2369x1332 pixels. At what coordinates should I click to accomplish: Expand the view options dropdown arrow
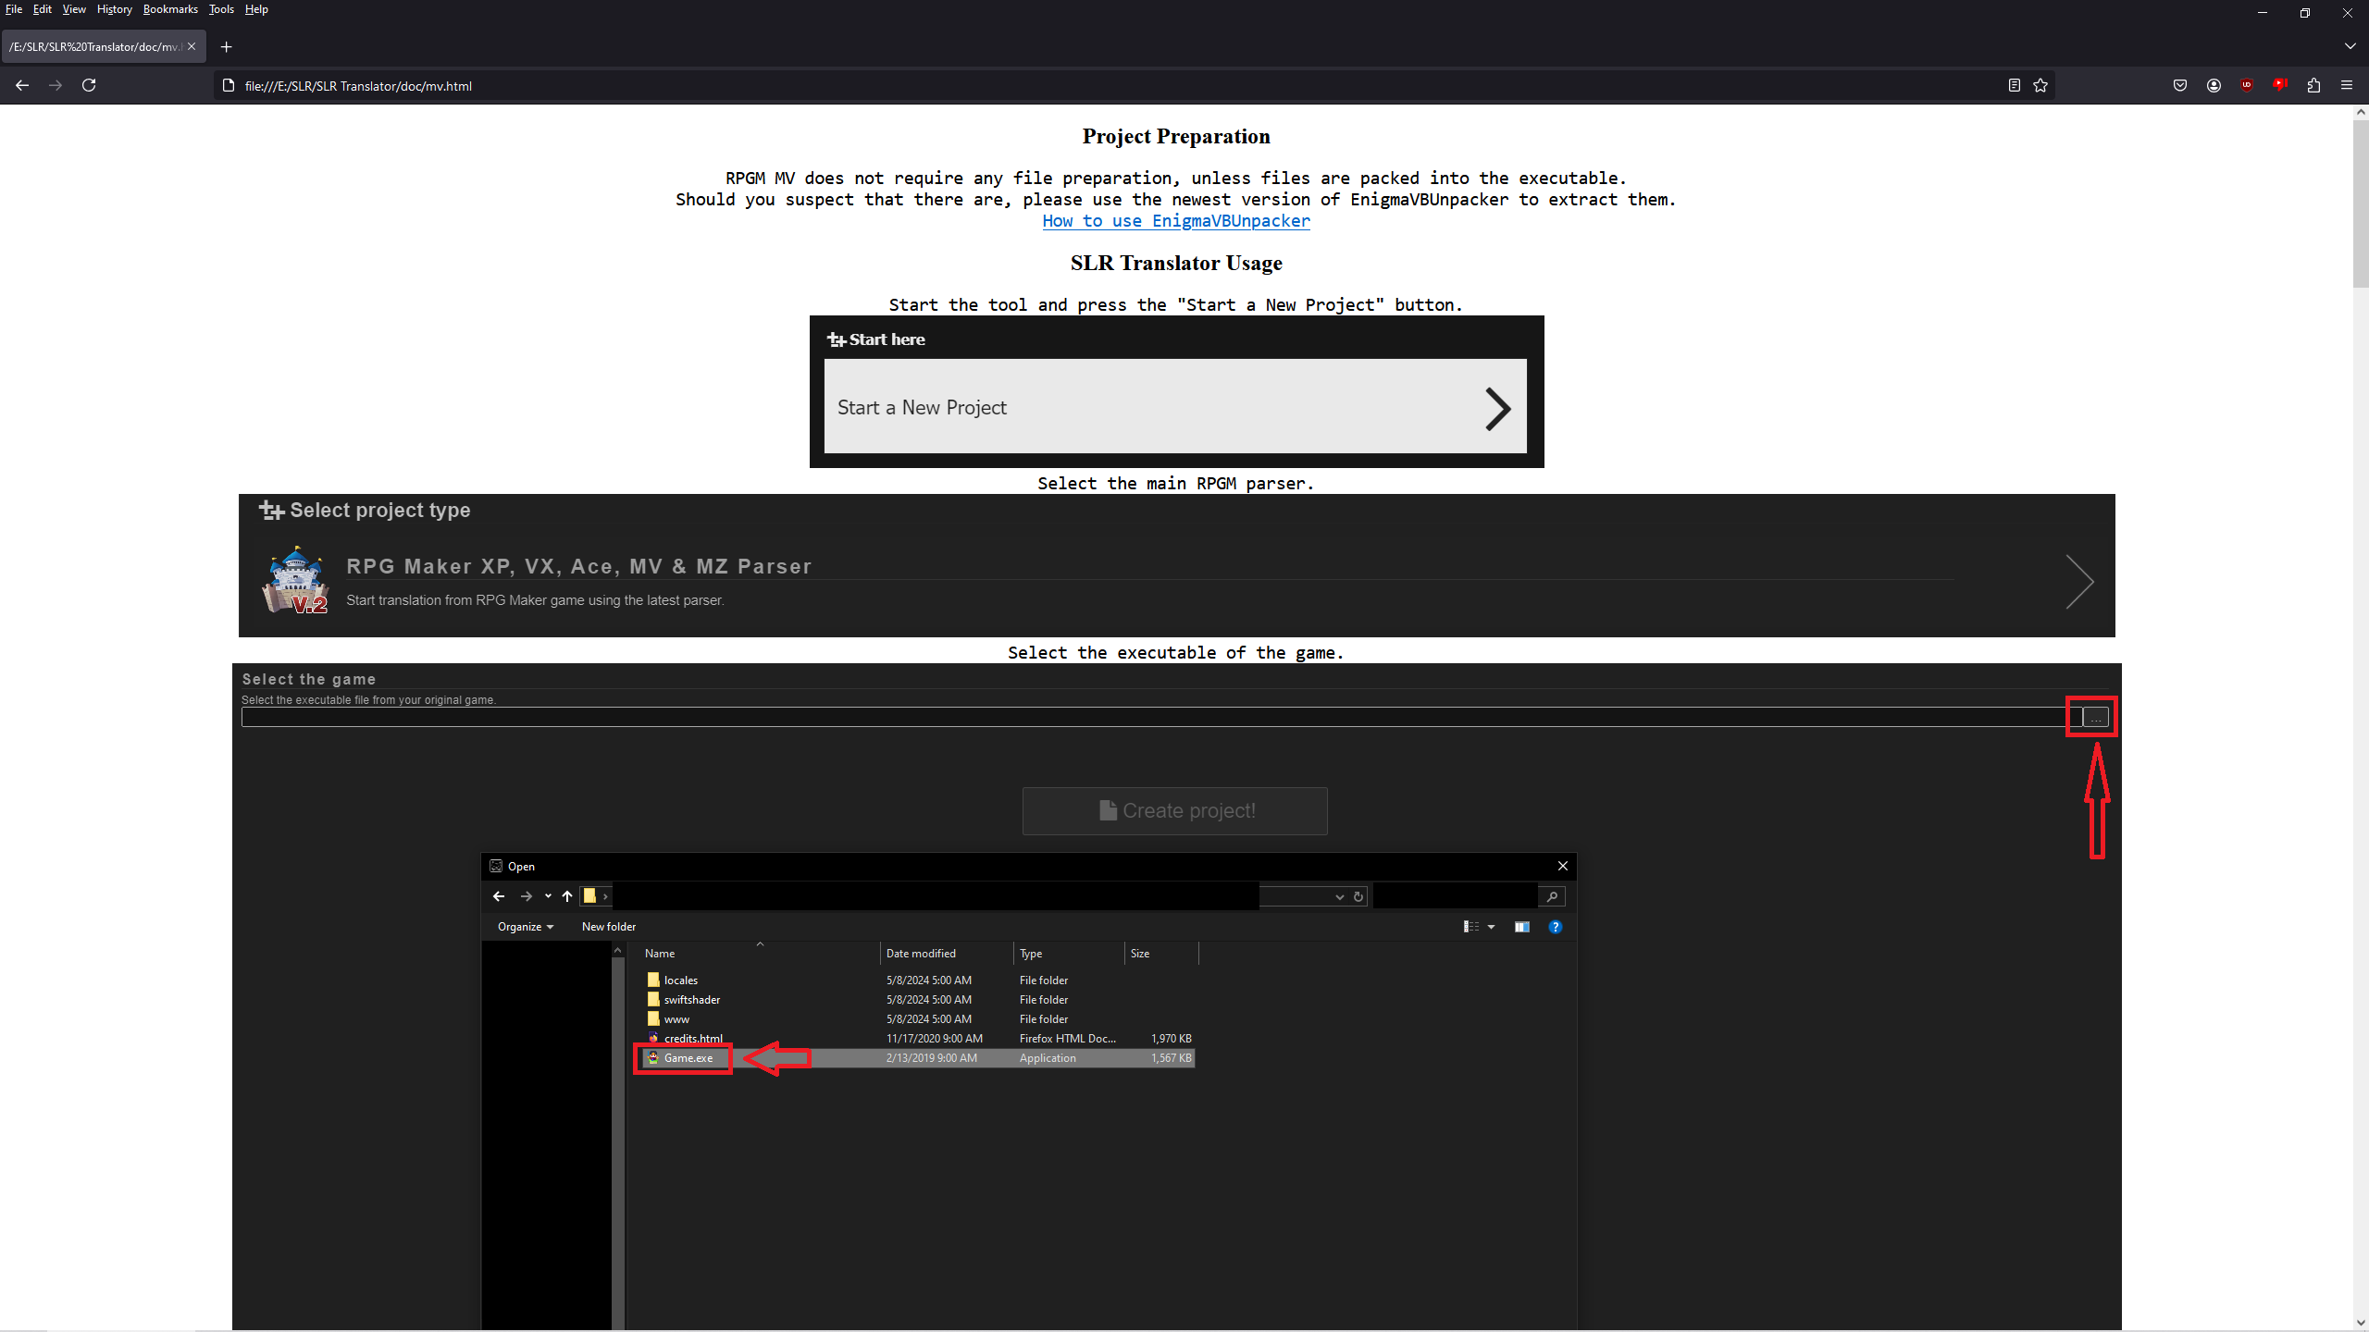point(1491,927)
